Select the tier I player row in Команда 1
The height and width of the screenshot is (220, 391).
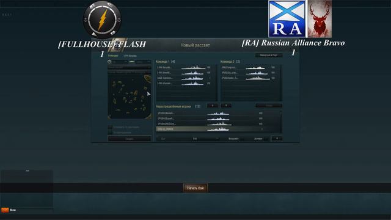(186, 78)
